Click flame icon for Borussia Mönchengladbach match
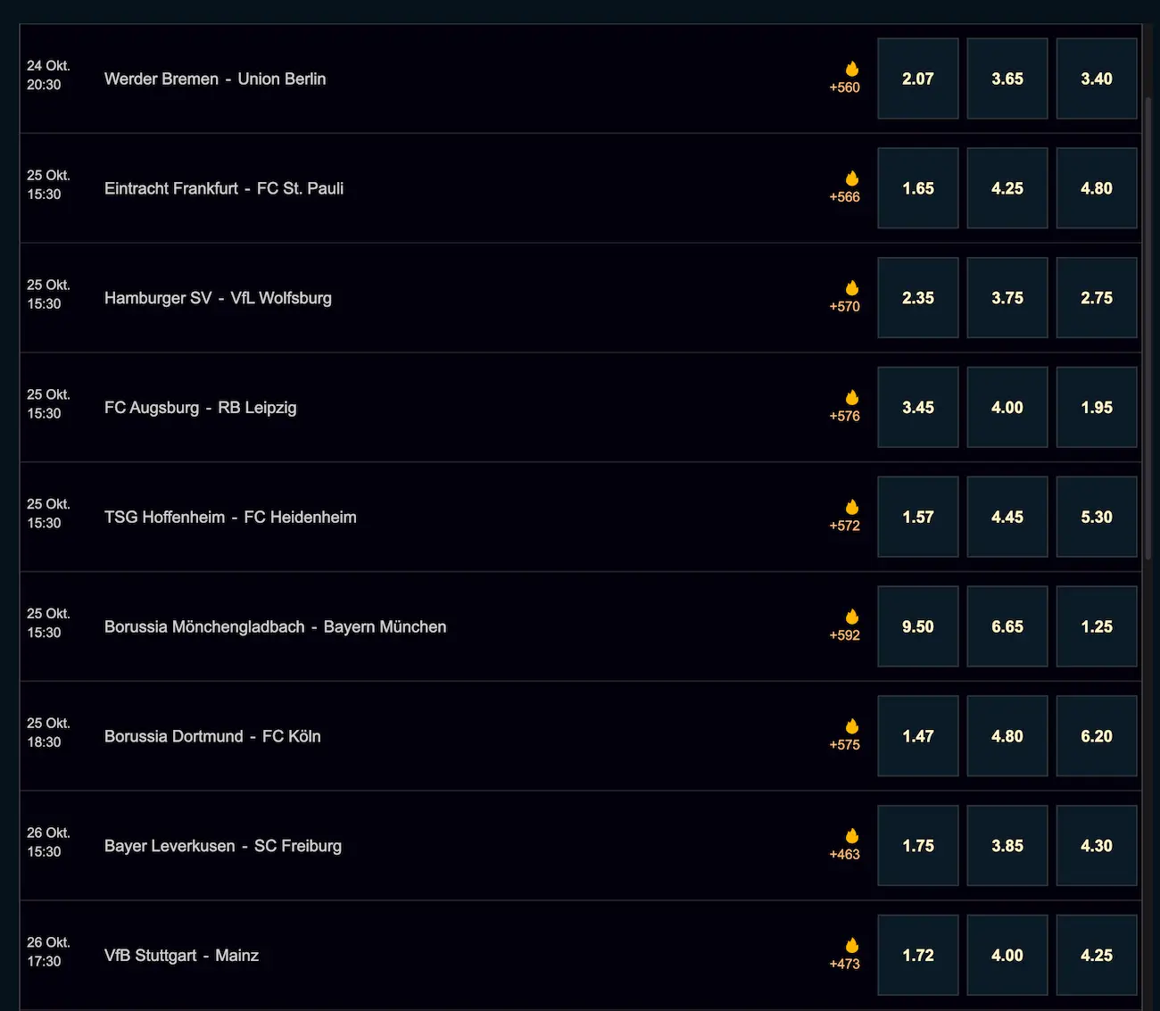Screen dimensions: 1160x1011 [x=852, y=617]
